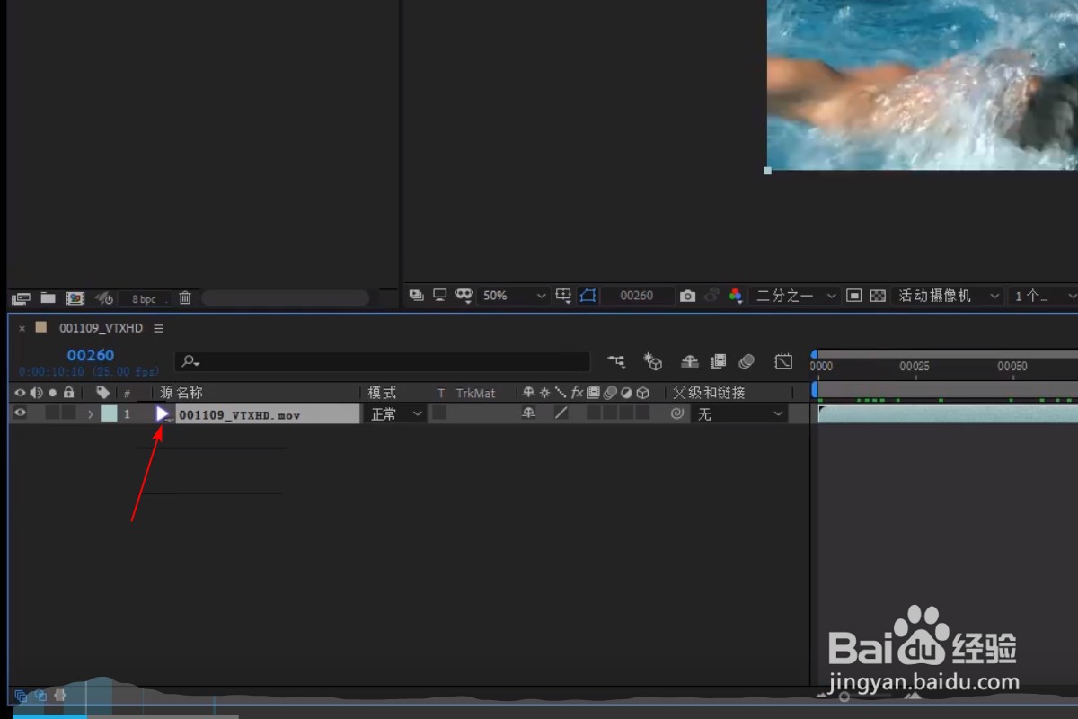Enable Frame Blending for composition icon

(718, 361)
